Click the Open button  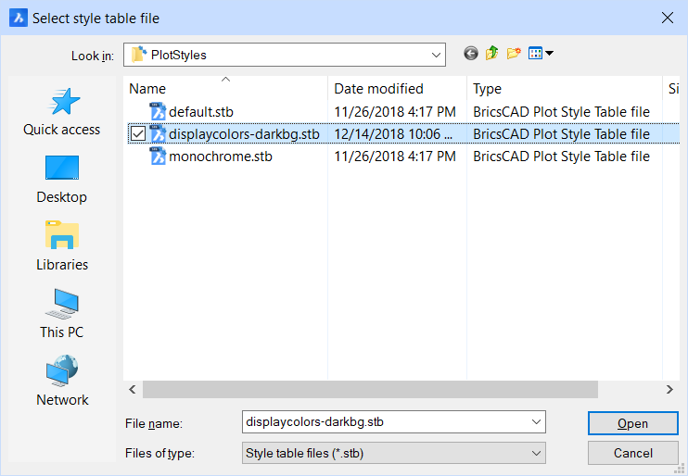click(x=632, y=423)
